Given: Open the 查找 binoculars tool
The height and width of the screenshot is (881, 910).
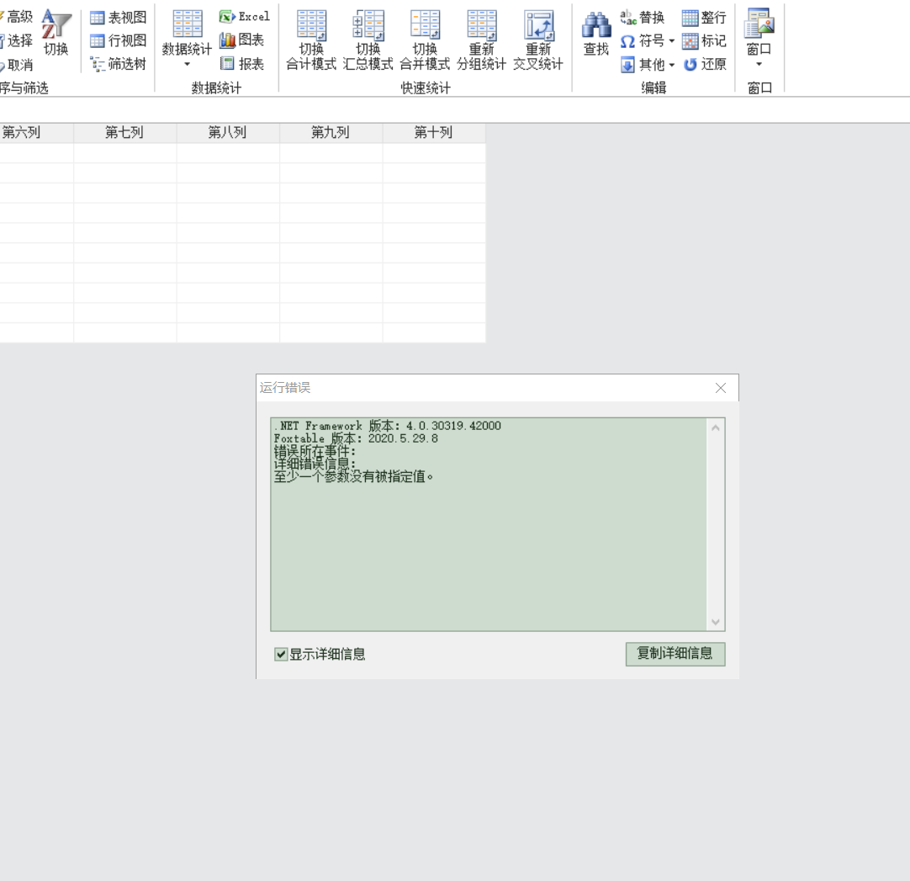Looking at the screenshot, I should [596, 27].
